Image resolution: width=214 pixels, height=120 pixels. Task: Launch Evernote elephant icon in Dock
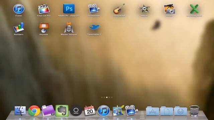(62, 110)
